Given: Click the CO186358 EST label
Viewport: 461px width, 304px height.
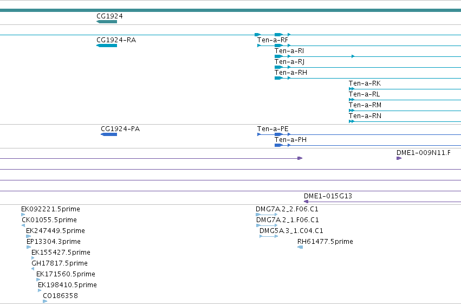Looking at the screenshot, I should tap(61, 296).
